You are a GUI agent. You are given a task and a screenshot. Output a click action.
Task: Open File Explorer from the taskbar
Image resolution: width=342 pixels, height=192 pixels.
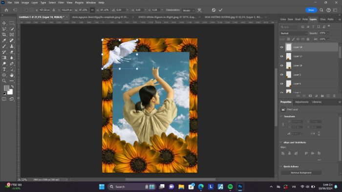181,187
